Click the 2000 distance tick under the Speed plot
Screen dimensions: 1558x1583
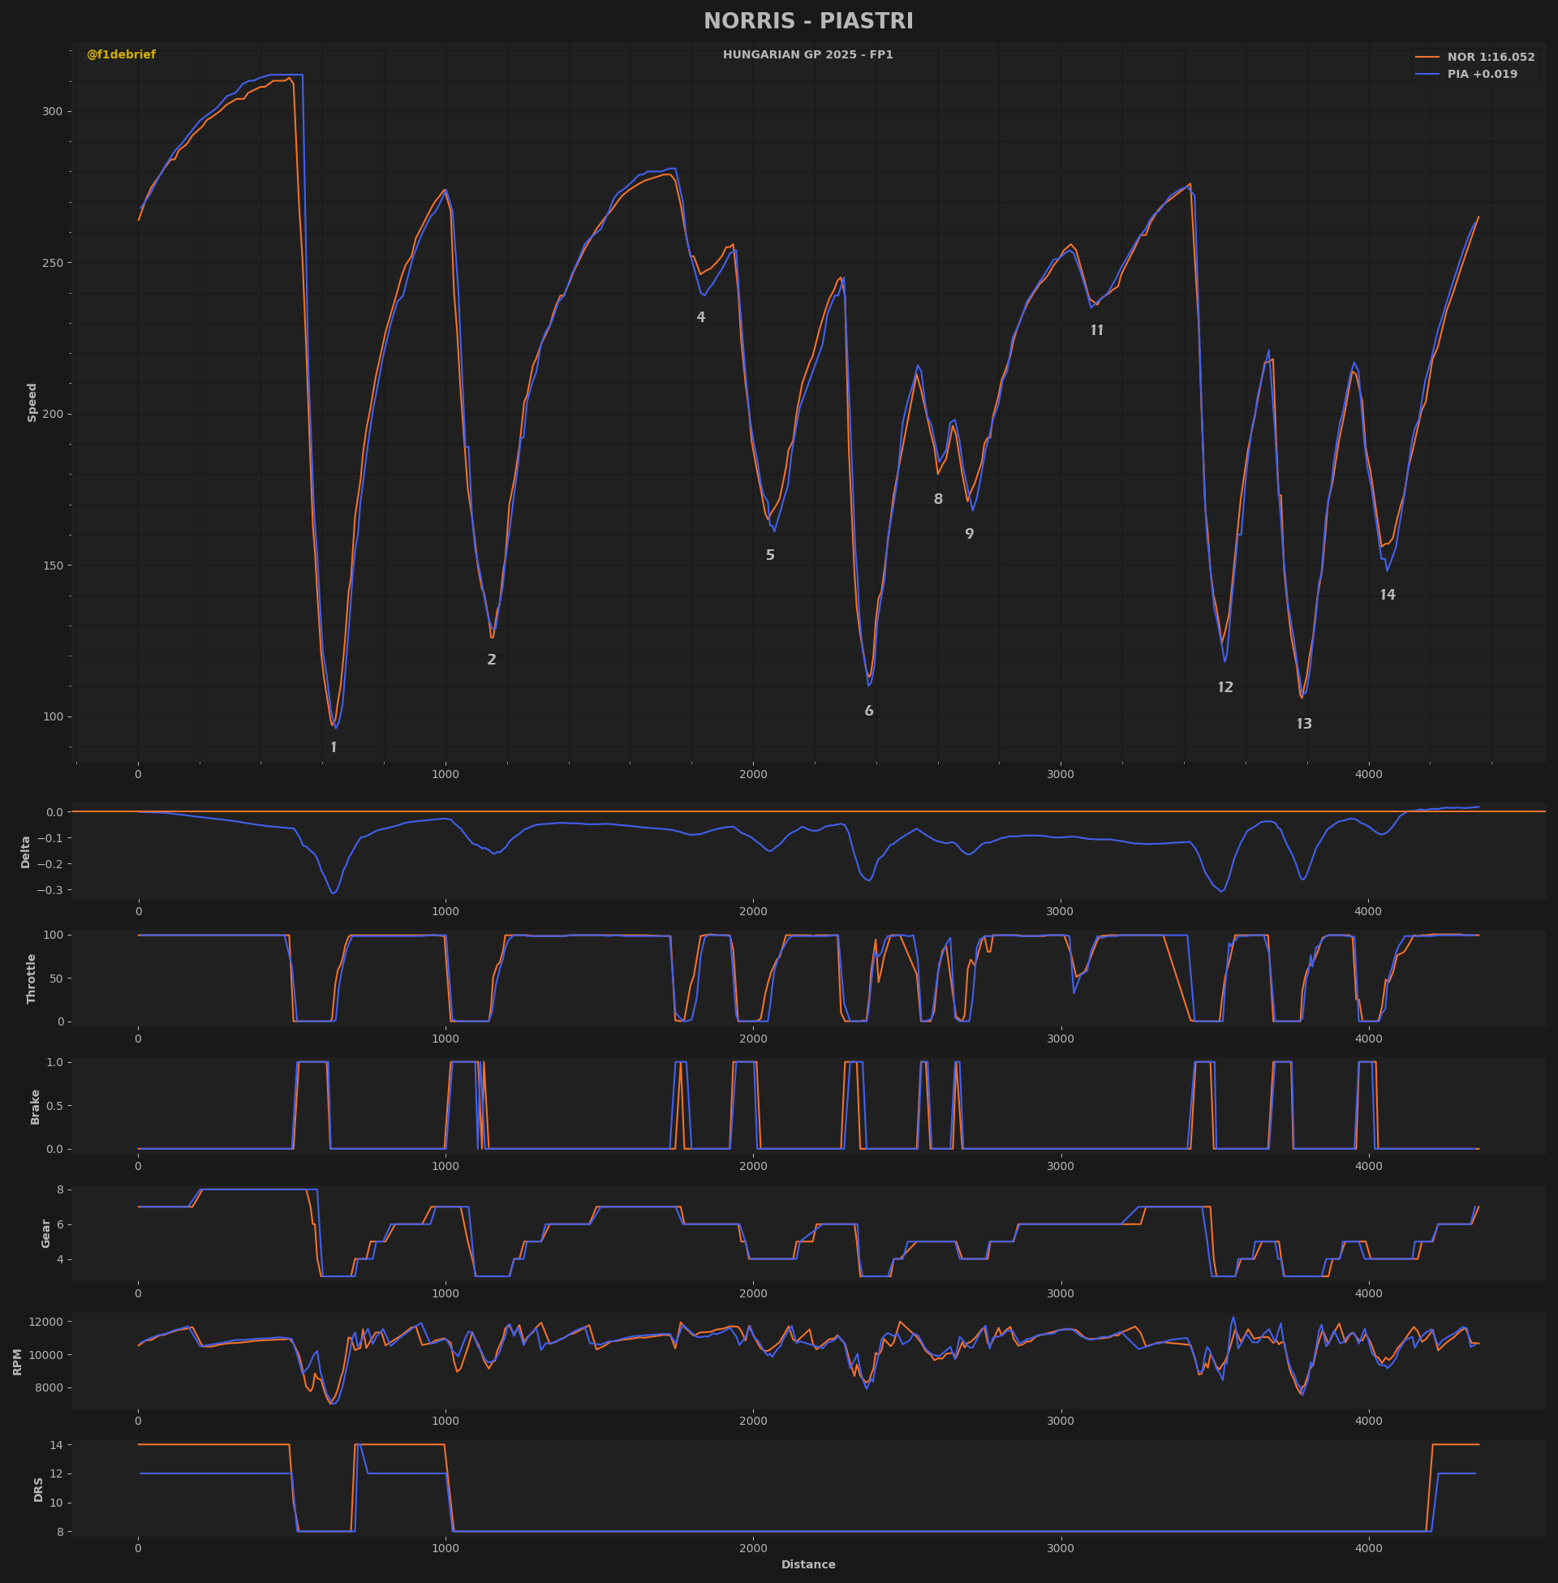(753, 774)
